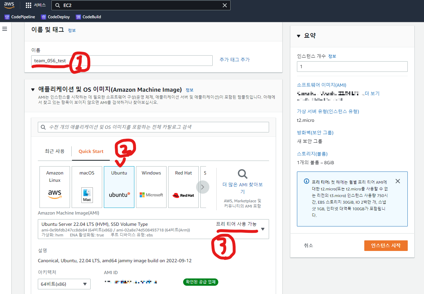The height and width of the screenshot is (294, 424).
Task: Open the 아키텍처 64비트(x86) dropdown
Action: [x=64, y=284]
